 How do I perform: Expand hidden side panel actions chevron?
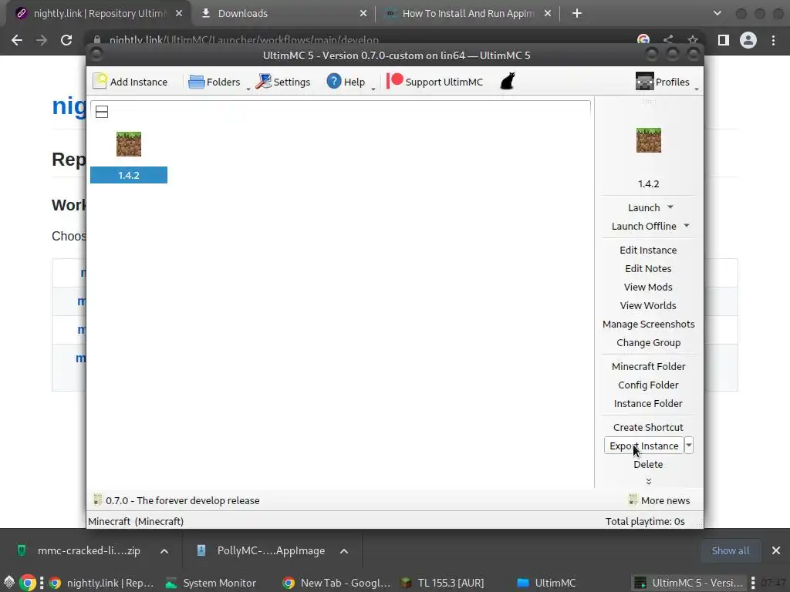click(648, 481)
